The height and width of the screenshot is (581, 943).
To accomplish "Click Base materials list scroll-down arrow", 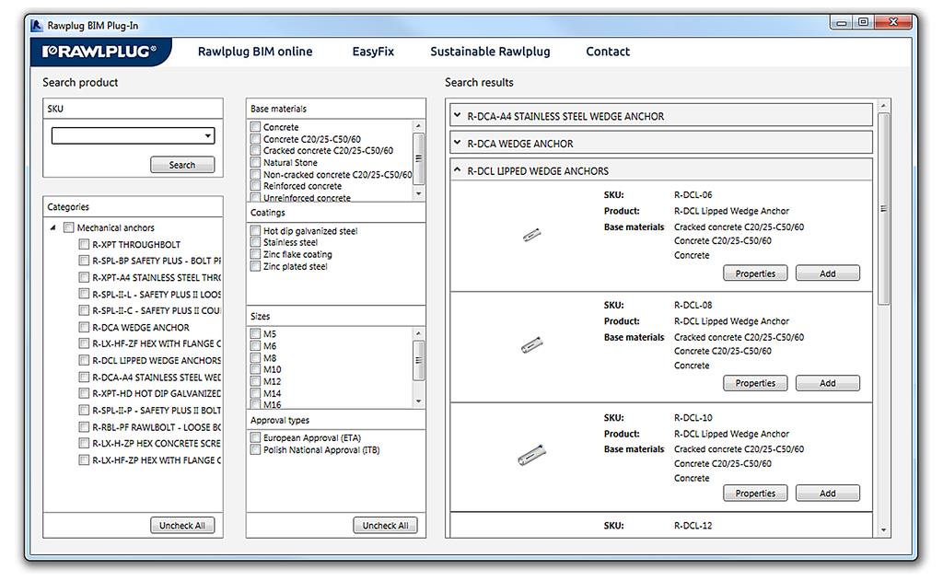I will point(419,193).
